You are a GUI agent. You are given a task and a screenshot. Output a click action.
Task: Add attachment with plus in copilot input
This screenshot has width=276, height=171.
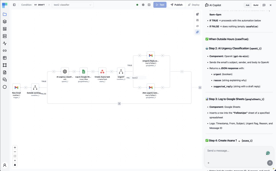pyautogui.click(x=209, y=163)
